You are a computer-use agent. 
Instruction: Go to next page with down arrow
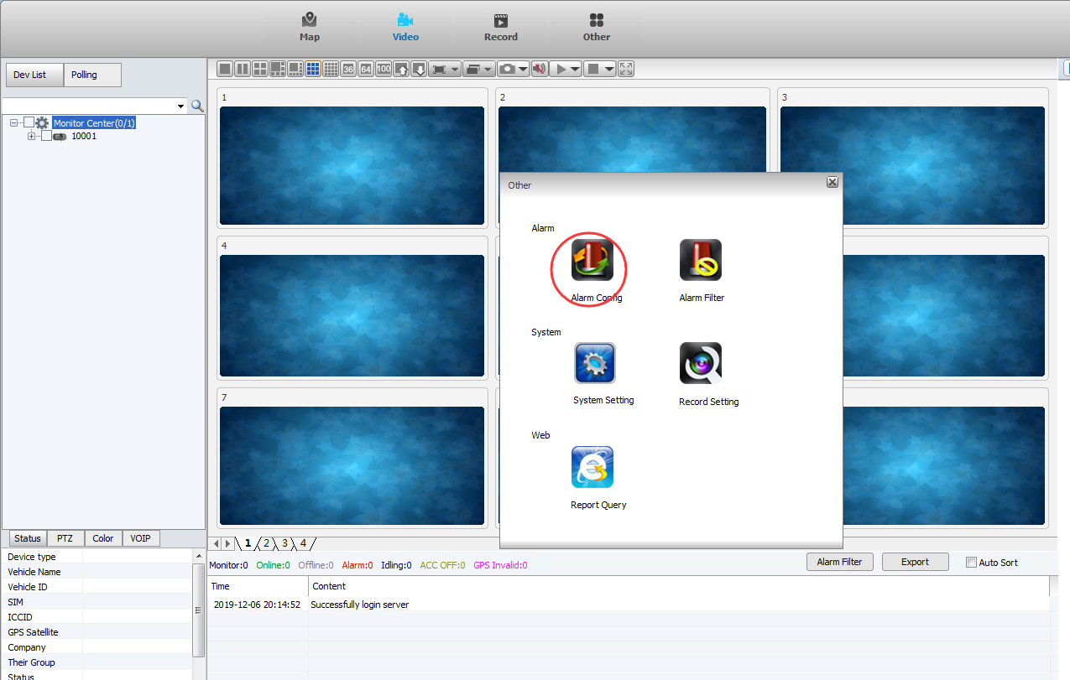[x=419, y=69]
